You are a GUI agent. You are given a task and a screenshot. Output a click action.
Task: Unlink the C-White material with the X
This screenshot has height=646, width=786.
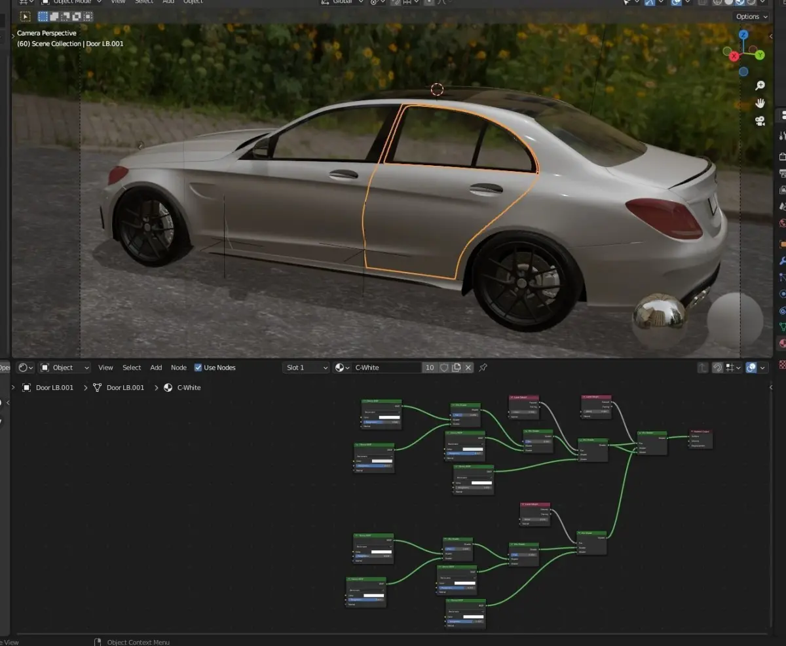coord(468,368)
